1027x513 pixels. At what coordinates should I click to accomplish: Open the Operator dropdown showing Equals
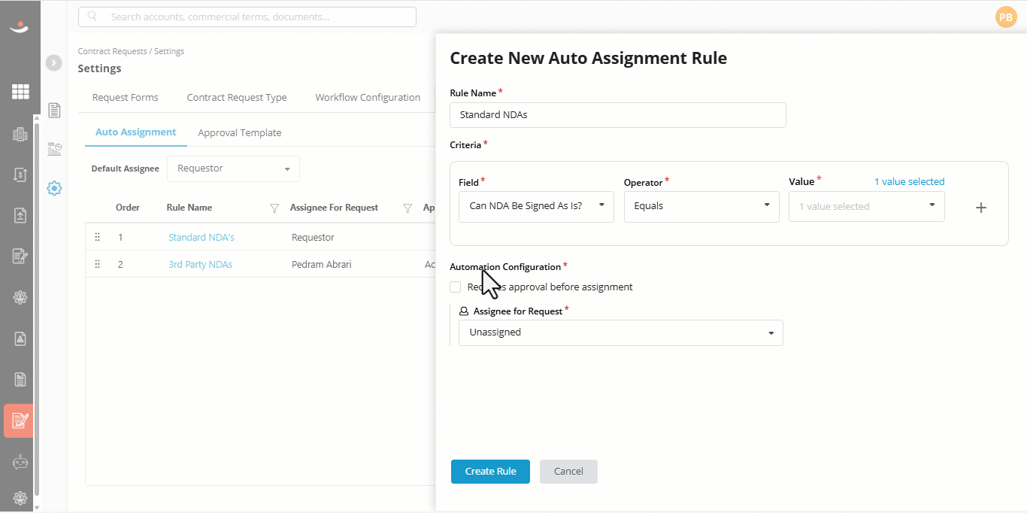click(x=701, y=206)
